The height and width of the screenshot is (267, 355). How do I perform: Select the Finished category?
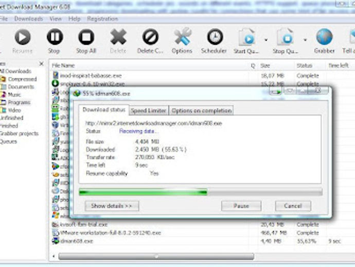9,126
